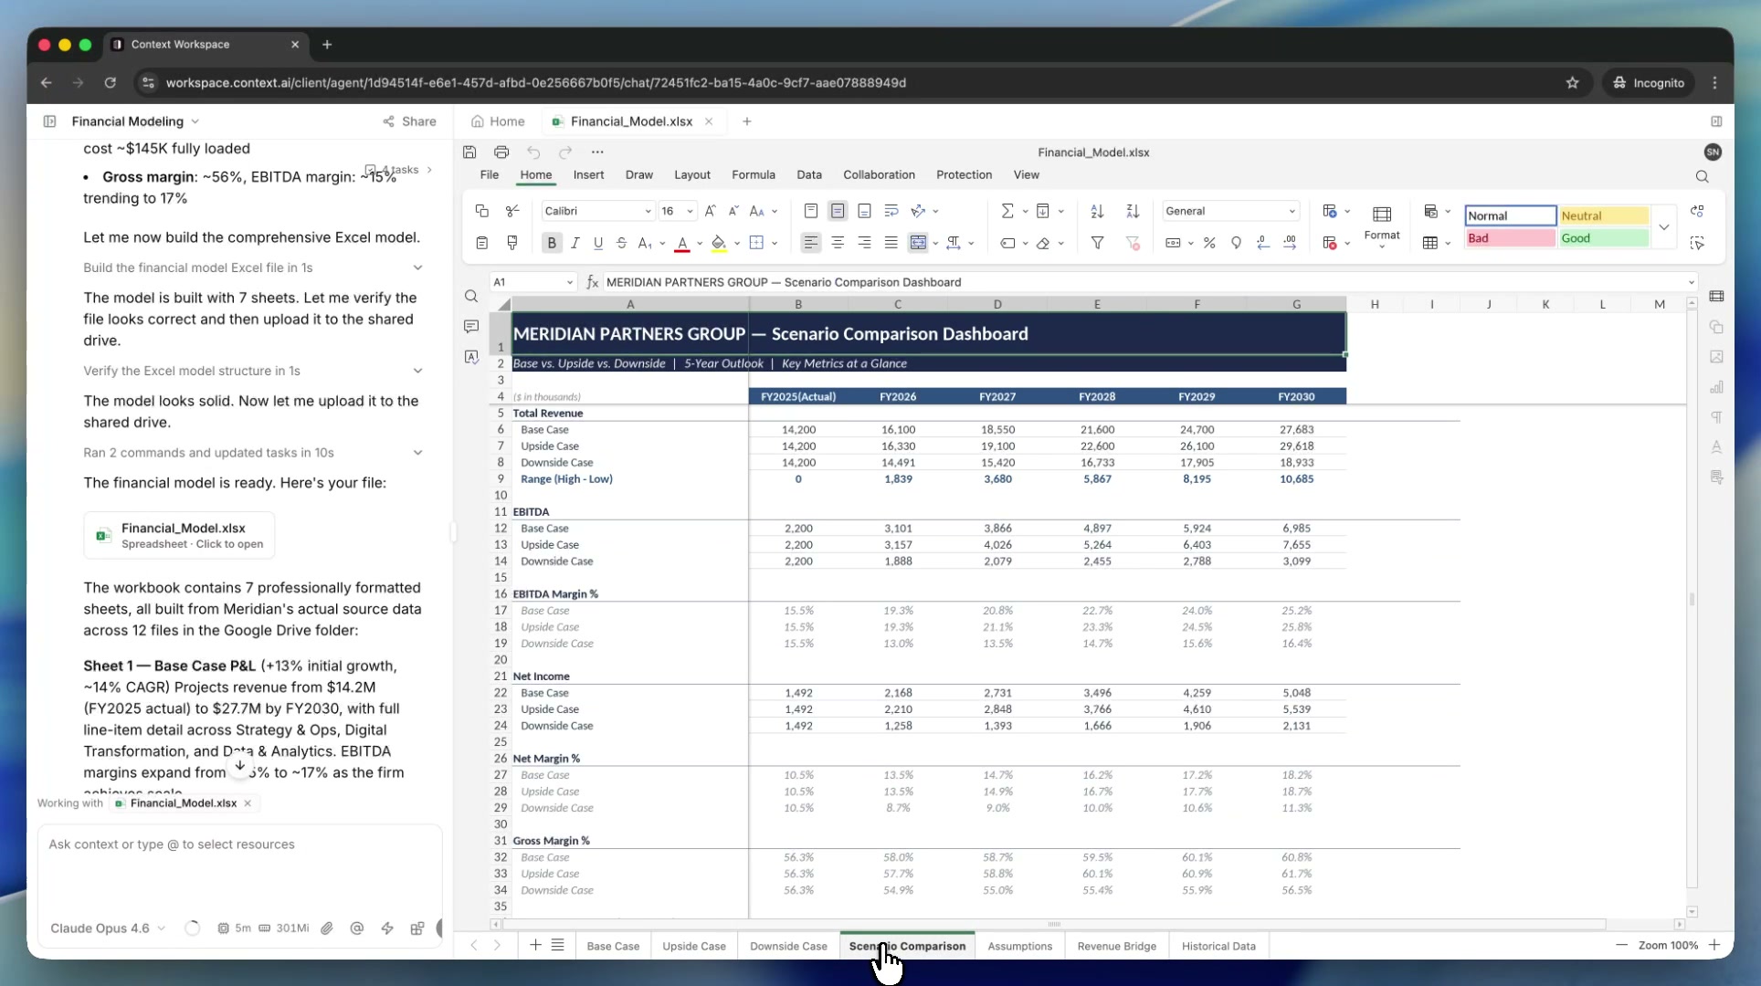Increase font size with the larger-A icon
Image resolution: width=1761 pixels, height=986 pixels.
711,211
